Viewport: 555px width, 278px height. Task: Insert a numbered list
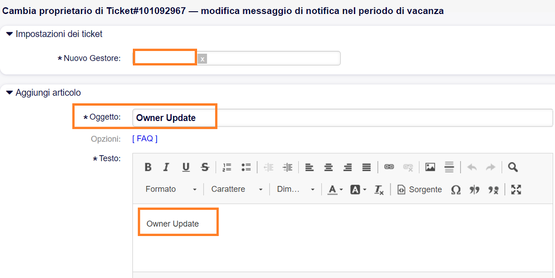227,167
